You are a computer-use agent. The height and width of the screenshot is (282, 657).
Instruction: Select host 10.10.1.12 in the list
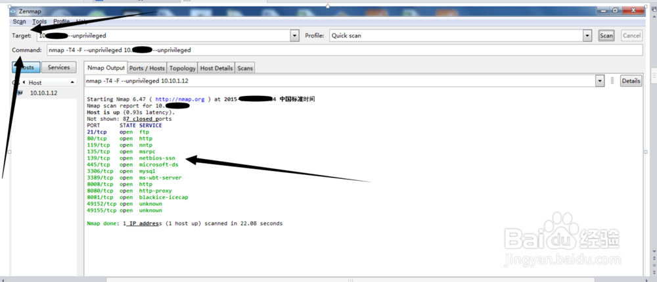43,93
